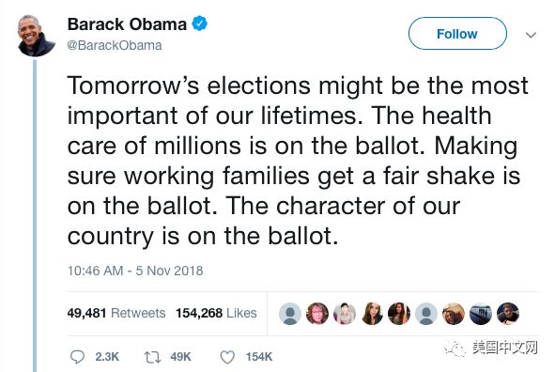Image resolution: width=555 pixels, height=372 pixels.
Task: Open the 10:46 AM - 5 Nov 2018 timestamp
Action: coord(135,271)
